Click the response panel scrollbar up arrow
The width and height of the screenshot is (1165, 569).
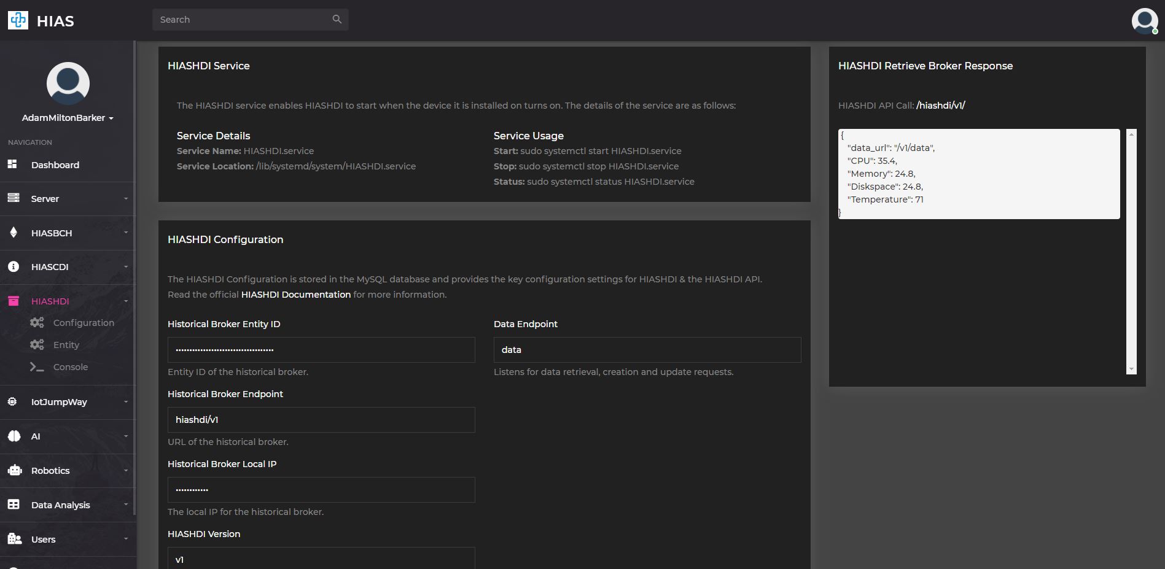(1131, 133)
